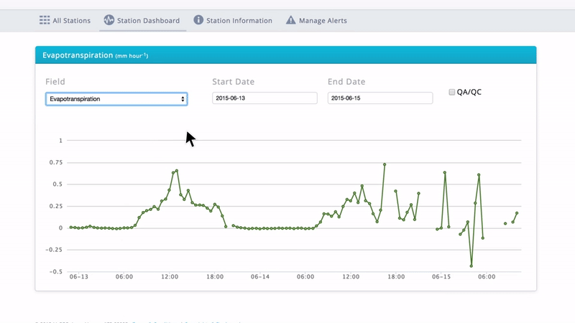The image size is (575, 323).
Task: Click the info circle icon for Station Information
Action: click(x=198, y=20)
